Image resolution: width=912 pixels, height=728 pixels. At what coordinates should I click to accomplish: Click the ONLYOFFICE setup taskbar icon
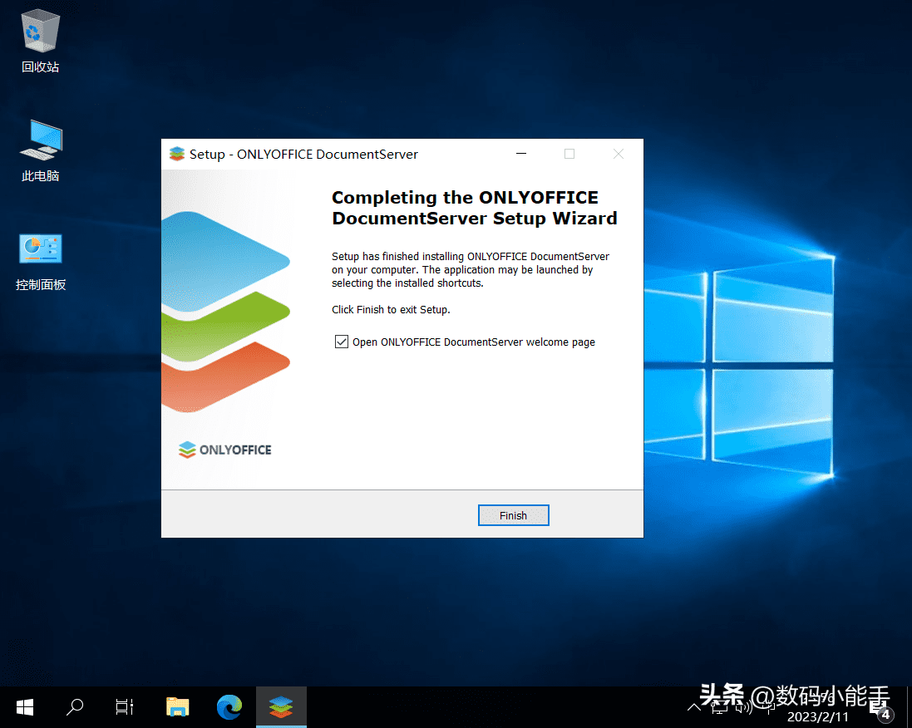pos(281,707)
